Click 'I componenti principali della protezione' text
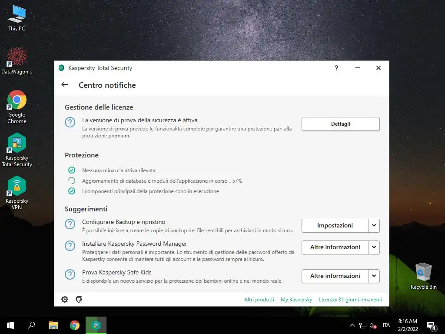 pyautogui.click(x=150, y=191)
